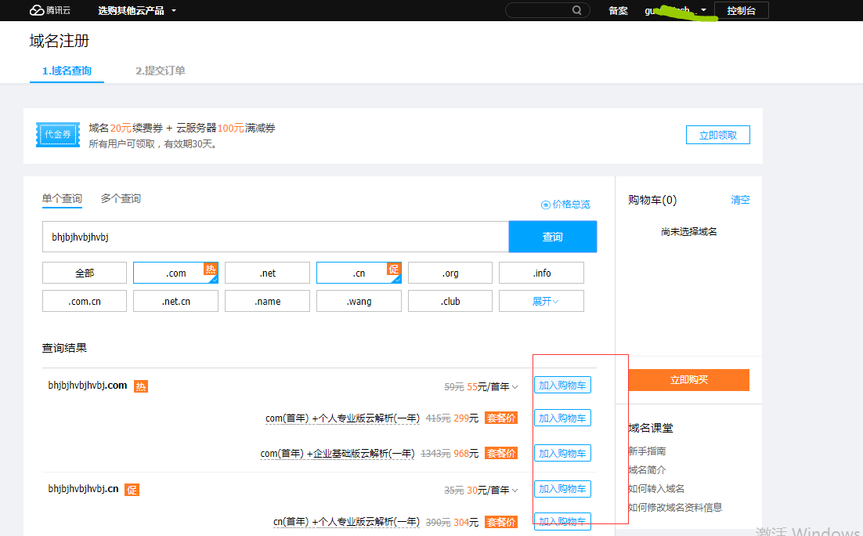The height and width of the screenshot is (536, 863).
Task: Toggle the .org suffix option
Action: 450,273
